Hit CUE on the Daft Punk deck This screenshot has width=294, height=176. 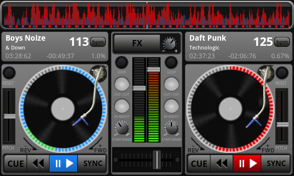coord(199,163)
